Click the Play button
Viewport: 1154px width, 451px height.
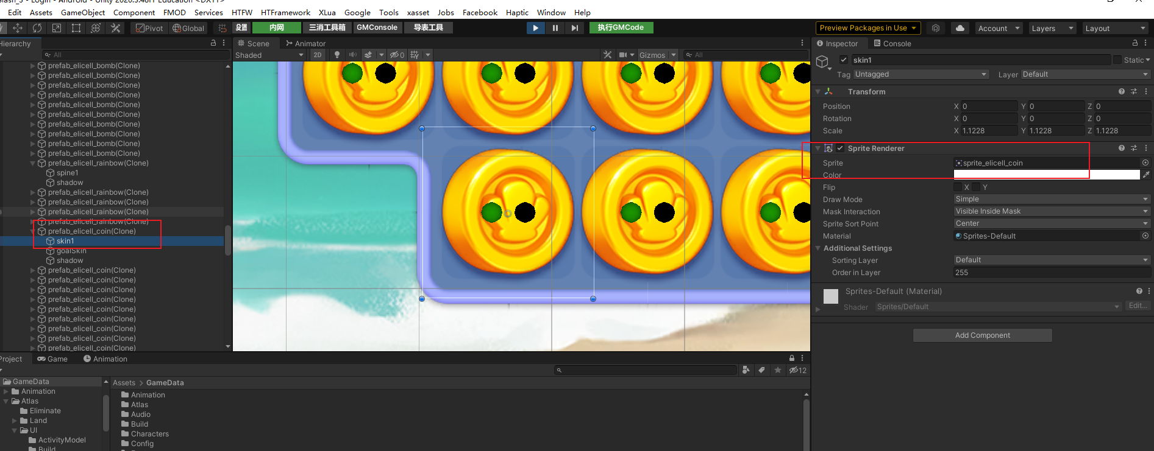[535, 28]
